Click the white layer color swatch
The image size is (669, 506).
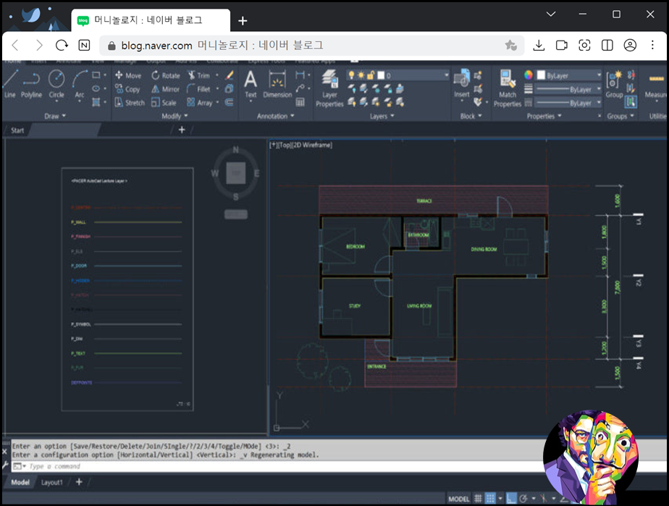[x=381, y=75]
